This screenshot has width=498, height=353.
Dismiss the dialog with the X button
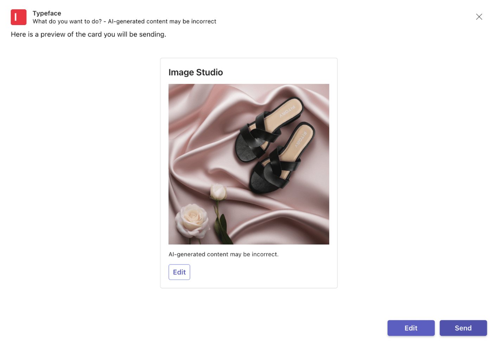tap(479, 17)
